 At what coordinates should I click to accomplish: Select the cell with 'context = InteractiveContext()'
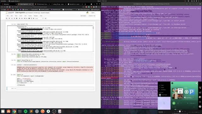click(56, 65)
